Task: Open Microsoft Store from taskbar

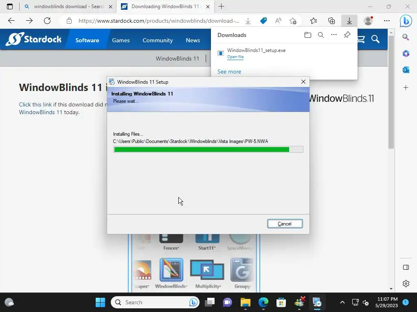Action: [281, 302]
